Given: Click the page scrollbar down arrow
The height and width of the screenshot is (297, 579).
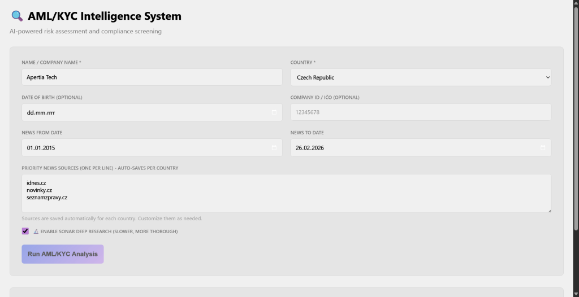Looking at the screenshot, I should pyautogui.click(x=576, y=294).
